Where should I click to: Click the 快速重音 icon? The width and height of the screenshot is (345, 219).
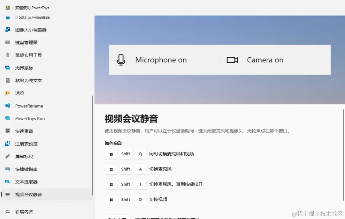(x=7, y=131)
